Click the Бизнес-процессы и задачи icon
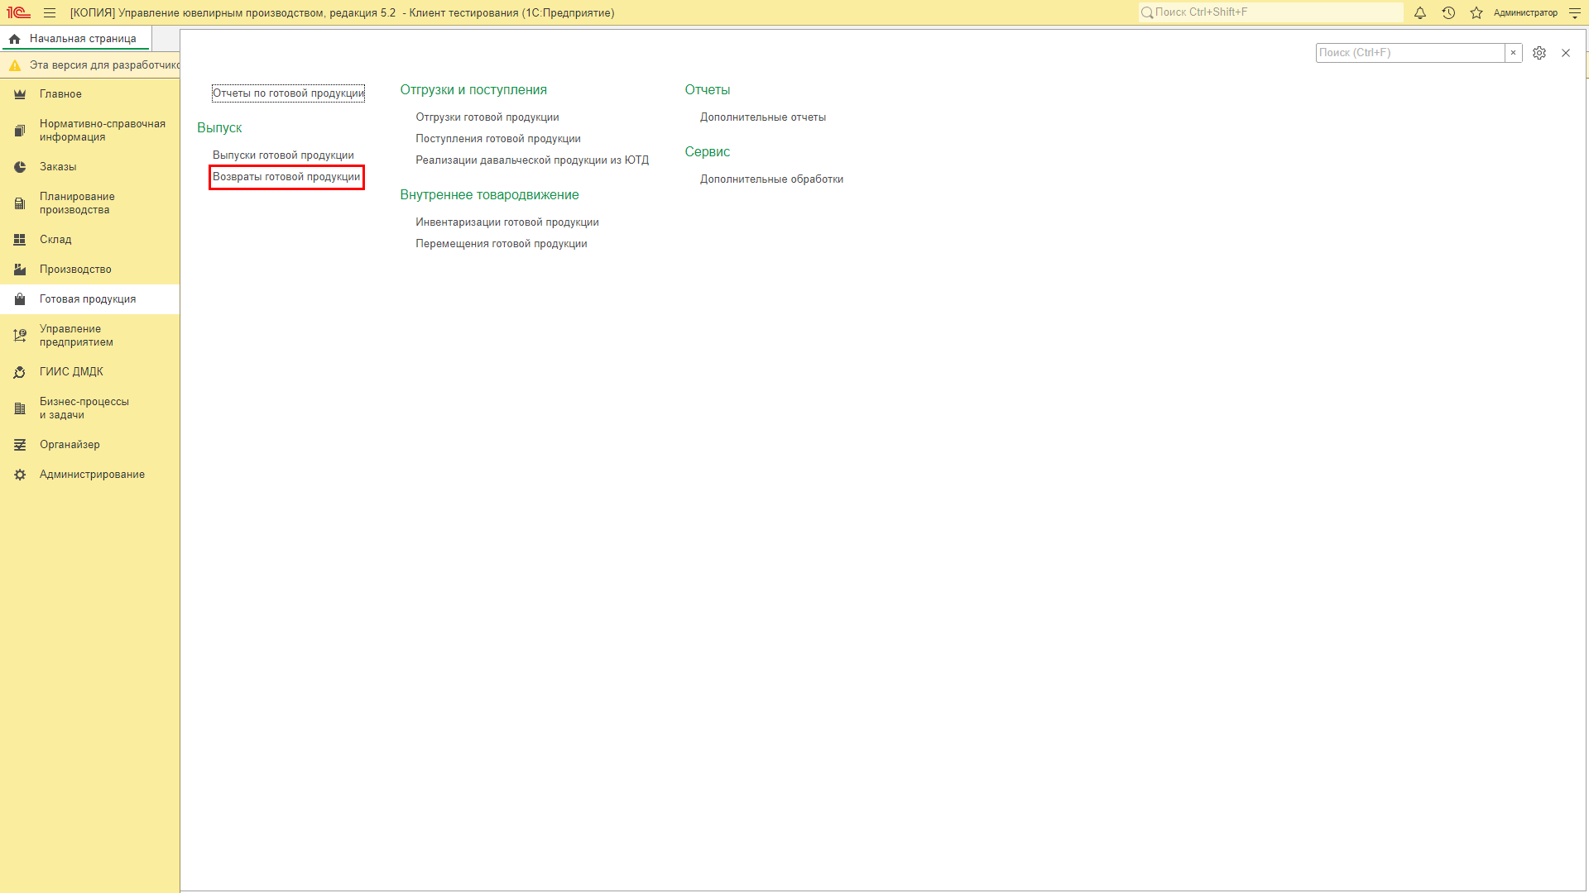Image resolution: width=1589 pixels, height=893 pixels. pyautogui.click(x=20, y=408)
